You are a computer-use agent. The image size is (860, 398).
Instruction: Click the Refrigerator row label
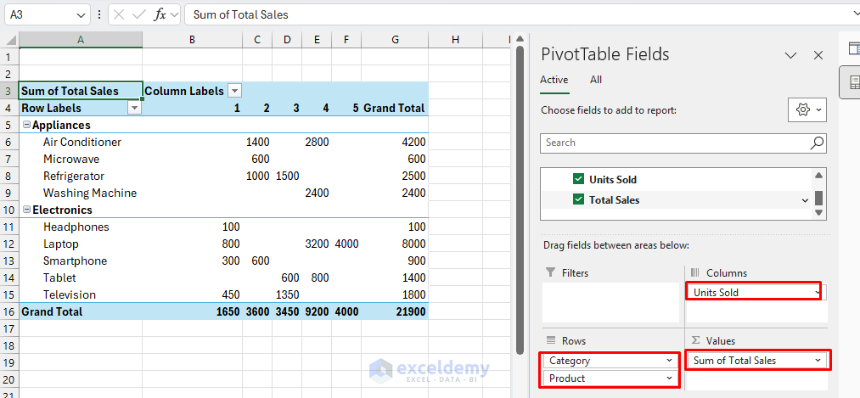74,176
